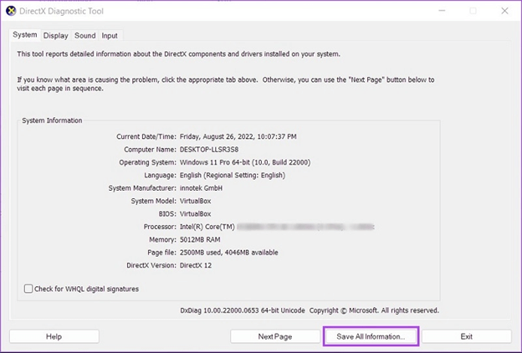This screenshot has height=353, width=522.
Task: Click the DirectX 12 version value
Action: [x=196, y=265]
